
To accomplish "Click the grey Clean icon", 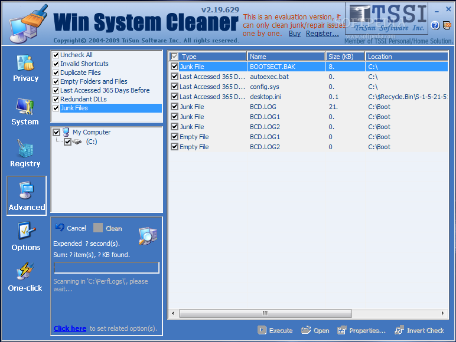I will click(98, 228).
